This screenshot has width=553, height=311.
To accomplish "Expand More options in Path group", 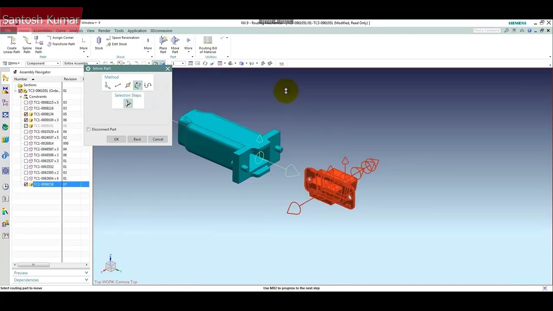I will (83, 44).
